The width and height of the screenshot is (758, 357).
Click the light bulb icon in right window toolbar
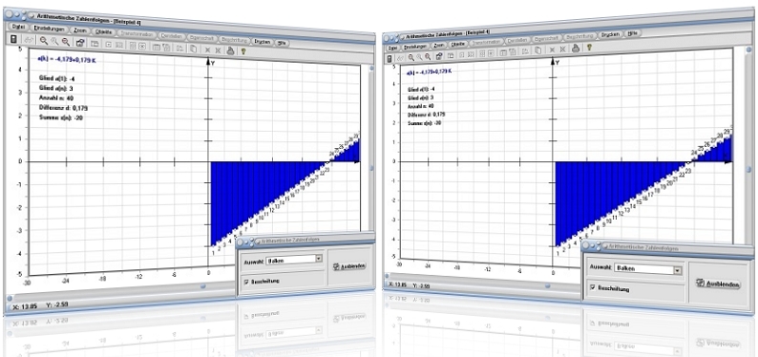[x=589, y=48]
